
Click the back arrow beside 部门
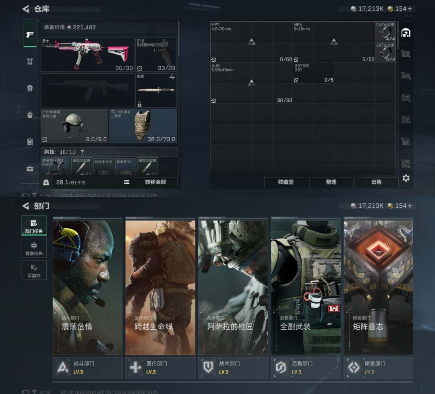point(25,206)
